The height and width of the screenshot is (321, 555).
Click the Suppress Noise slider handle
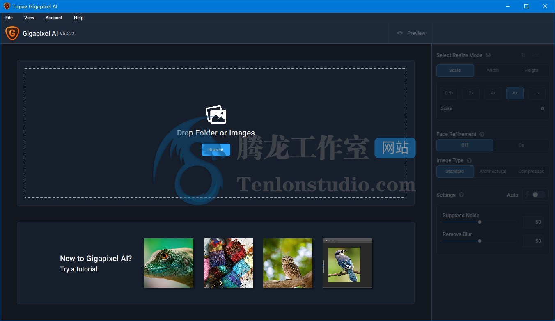point(479,222)
